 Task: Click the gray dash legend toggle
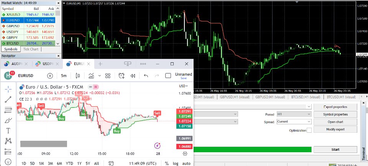coord(90,87)
